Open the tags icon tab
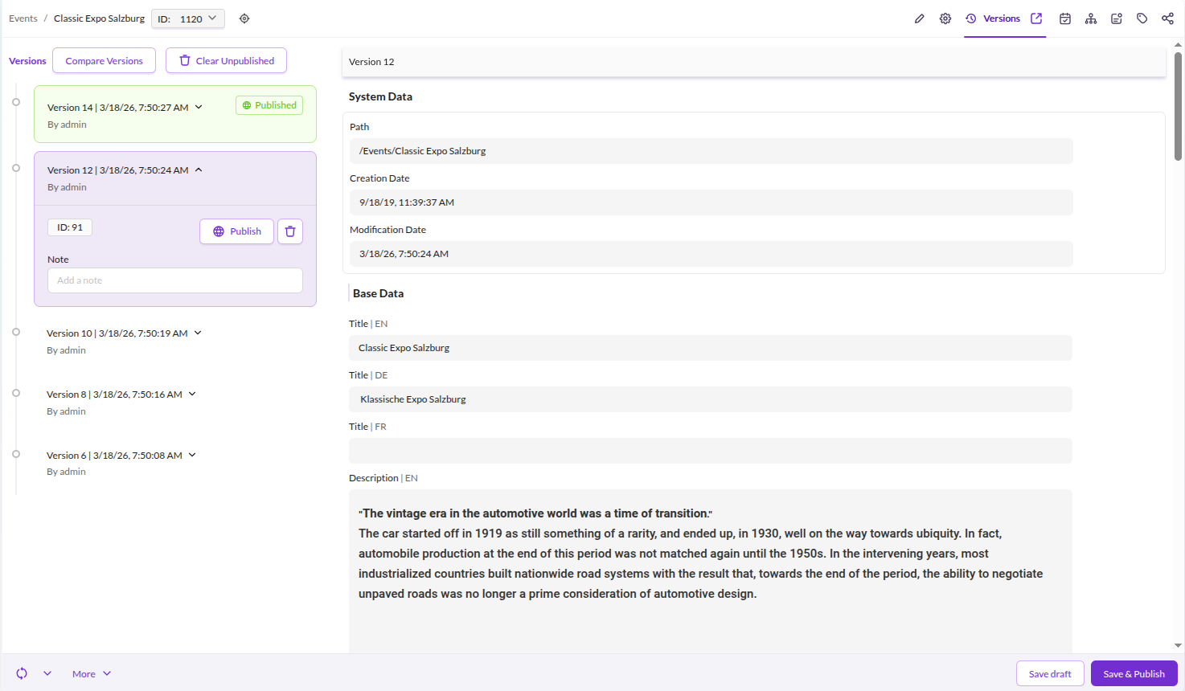The height and width of the screenshot is (691, 1185). pos(1142,18)
